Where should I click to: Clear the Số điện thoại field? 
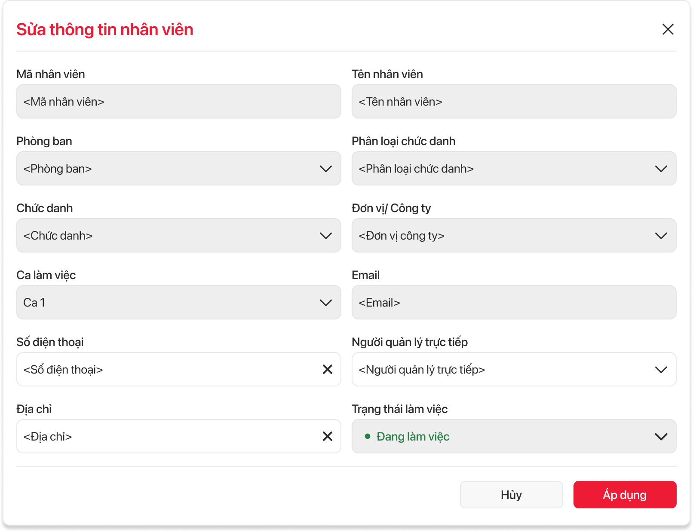coord(327,369)
